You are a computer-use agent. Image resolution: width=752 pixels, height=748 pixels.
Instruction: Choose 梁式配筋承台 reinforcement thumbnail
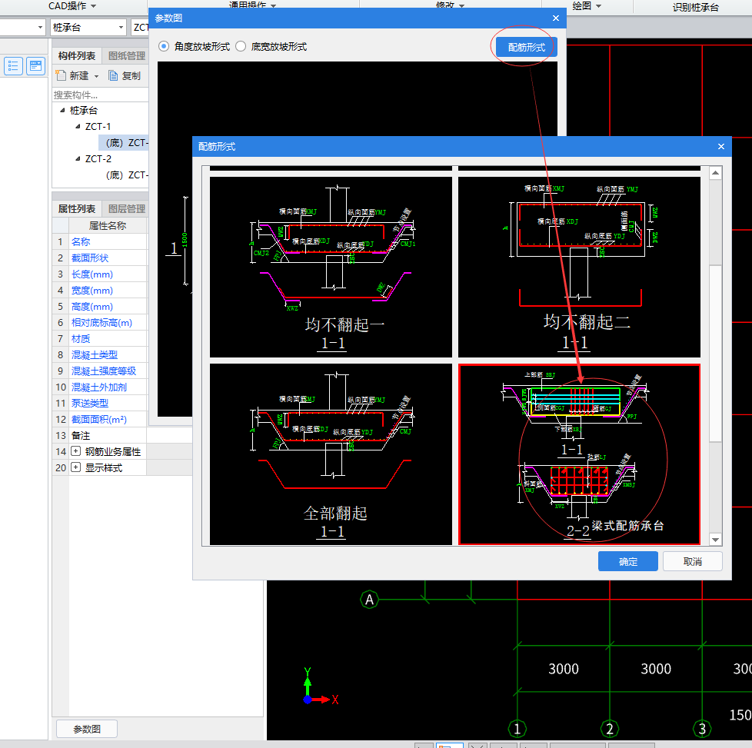(x=579, y=454)
